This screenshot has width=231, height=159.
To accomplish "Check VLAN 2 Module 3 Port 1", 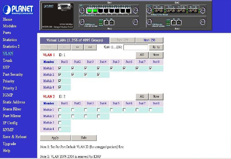I will tap(60, 122).
